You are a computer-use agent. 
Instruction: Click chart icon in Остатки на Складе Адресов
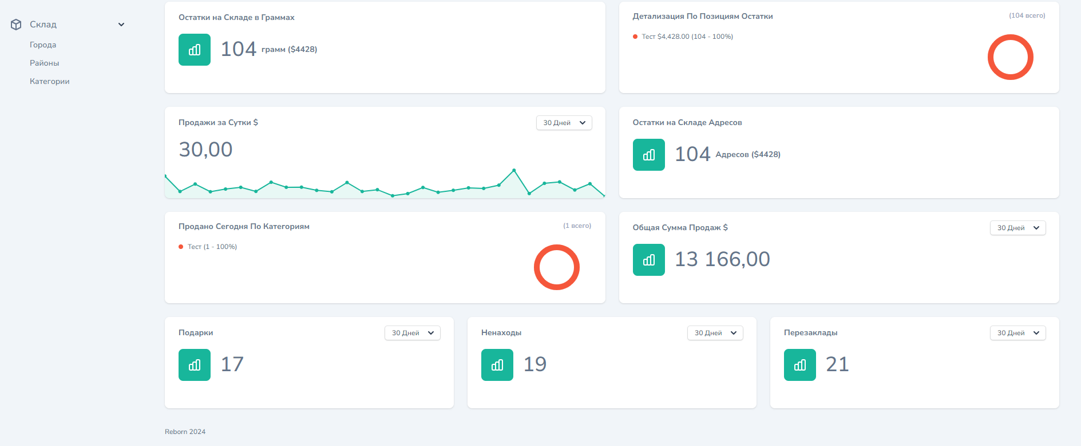click(x=648, y=155)
